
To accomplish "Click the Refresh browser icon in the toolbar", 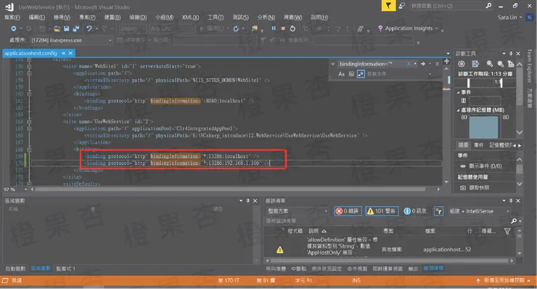I will click(236, 28).
